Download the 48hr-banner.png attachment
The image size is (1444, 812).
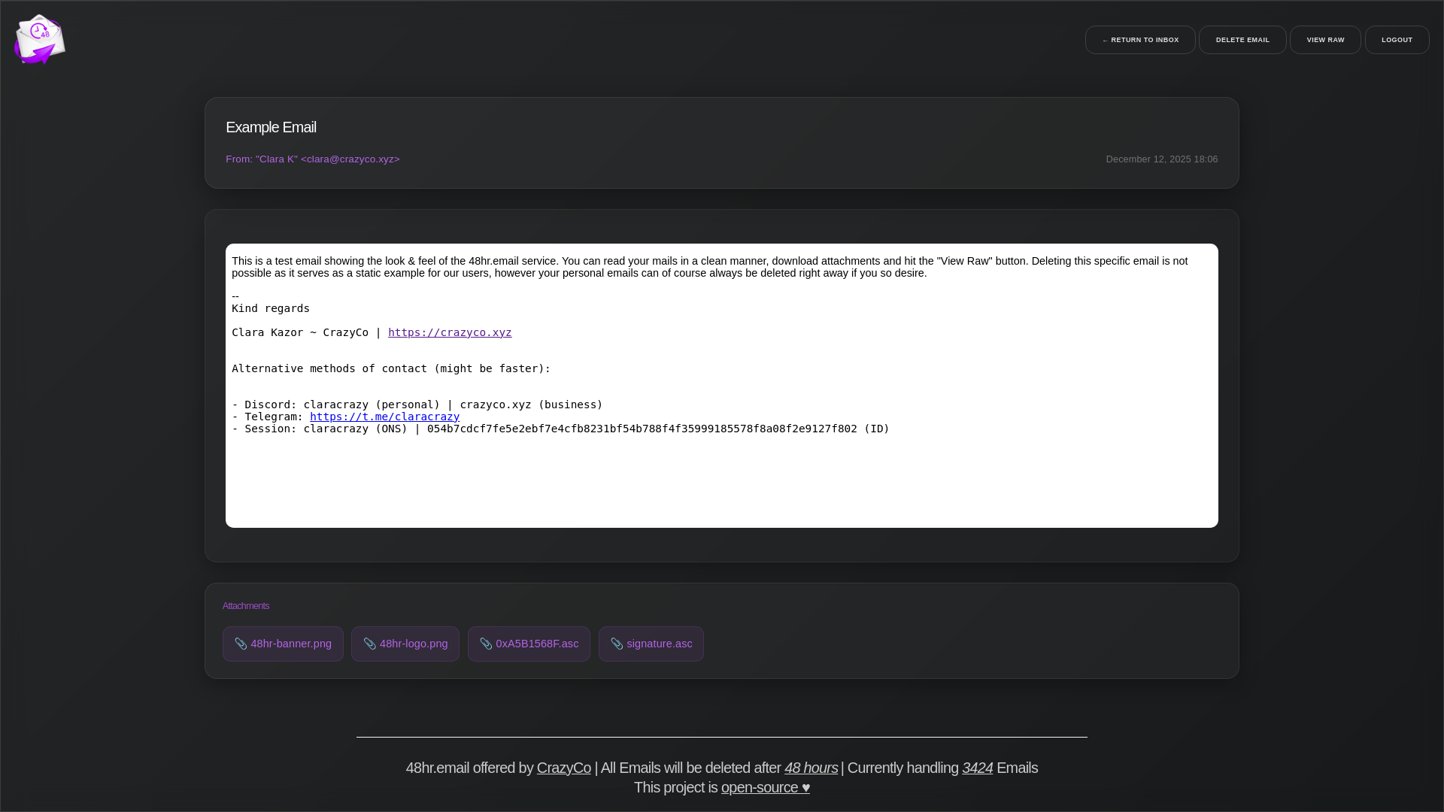(291, 644)
